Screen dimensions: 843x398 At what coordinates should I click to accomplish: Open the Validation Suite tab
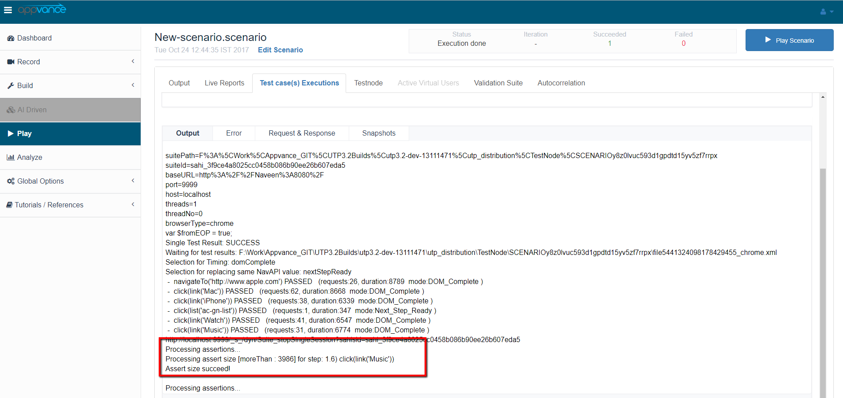tap(498, 83)
